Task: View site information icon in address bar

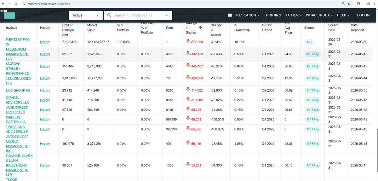Action: coord(24,3)
